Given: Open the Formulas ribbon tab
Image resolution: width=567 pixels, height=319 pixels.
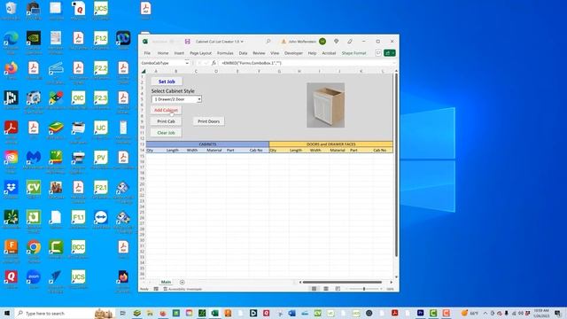Looking at the screenshot, I should click(225, 53).
